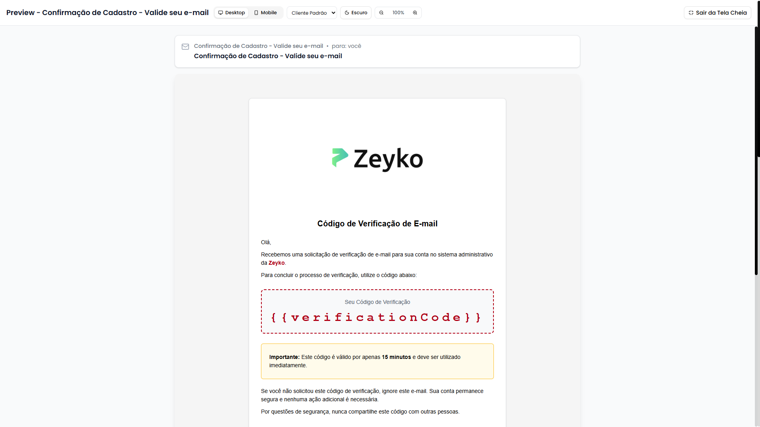This screenshot has height=427, width=760.
Task: Toggle Escuro dark mode
Action: (x=356, y=13)
